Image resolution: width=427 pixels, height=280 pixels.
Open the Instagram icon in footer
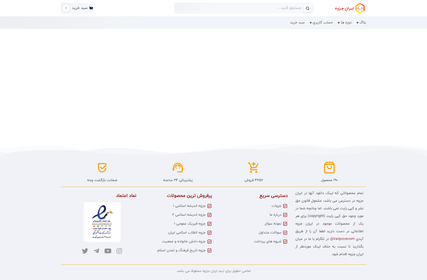click(119, 251)
